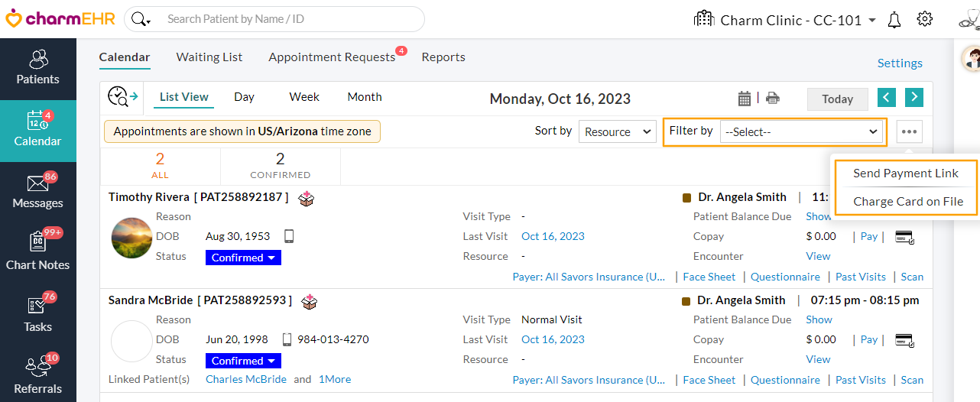
Task: Switch to the Waiting List tab
Action: pos(209,57)
